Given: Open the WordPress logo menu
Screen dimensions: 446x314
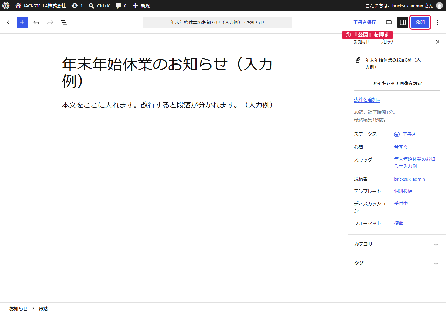Looking at the screenshot, I should click(x=6, y=6).
